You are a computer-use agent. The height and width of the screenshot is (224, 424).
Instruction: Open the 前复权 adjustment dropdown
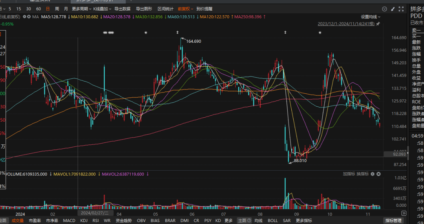tap(186, 9)
